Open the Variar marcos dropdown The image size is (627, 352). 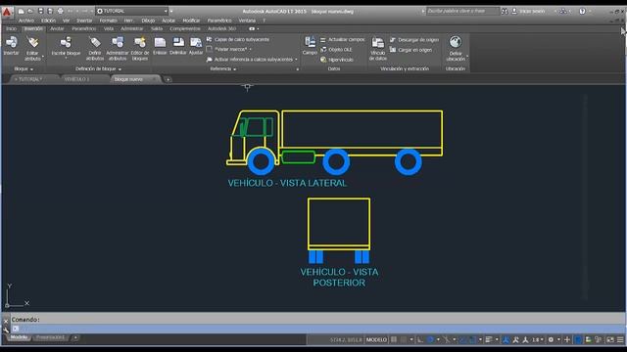pyautogui.click(x=229, y=49)
